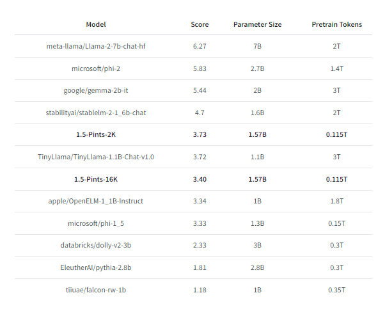This screenshot has height=309, width=385.
Task: Click the Parameter Size column header
Action: (257, 24)
